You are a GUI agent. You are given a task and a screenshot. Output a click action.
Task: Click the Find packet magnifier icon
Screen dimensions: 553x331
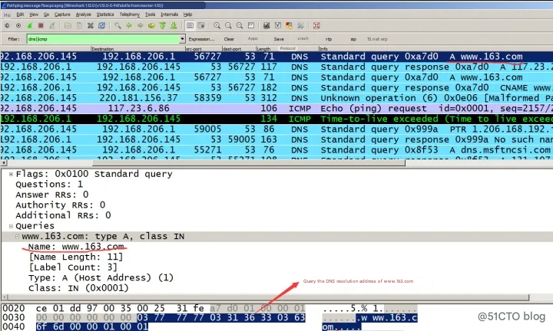click(x=118, y=25)
